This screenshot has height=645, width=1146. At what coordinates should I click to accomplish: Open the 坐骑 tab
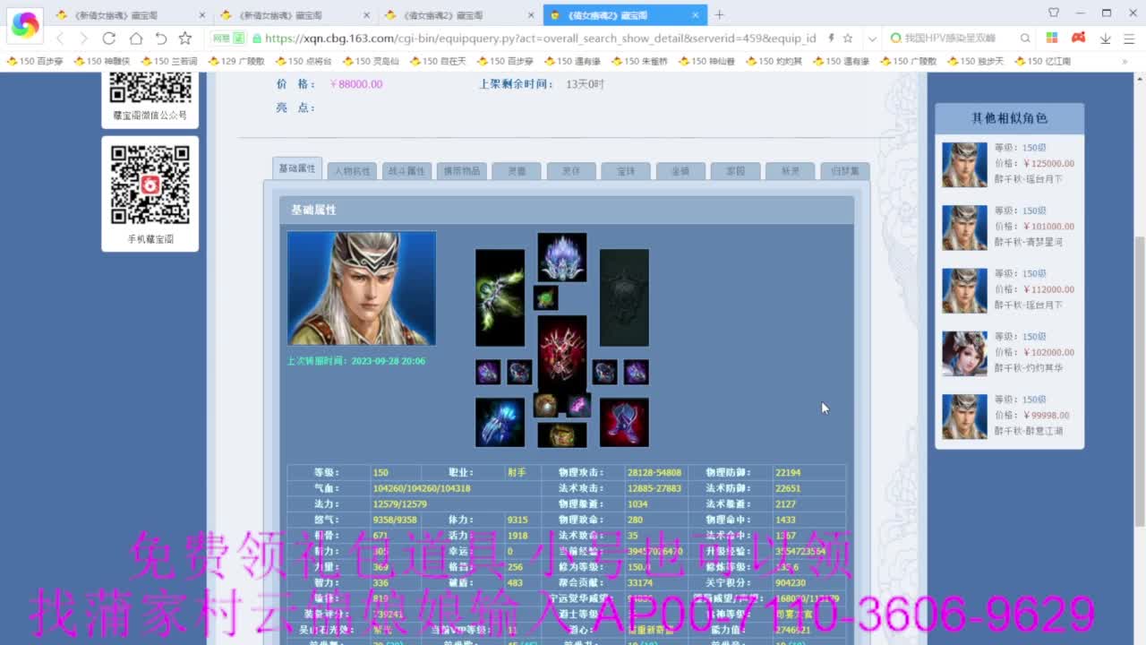(x=680, y=171)
